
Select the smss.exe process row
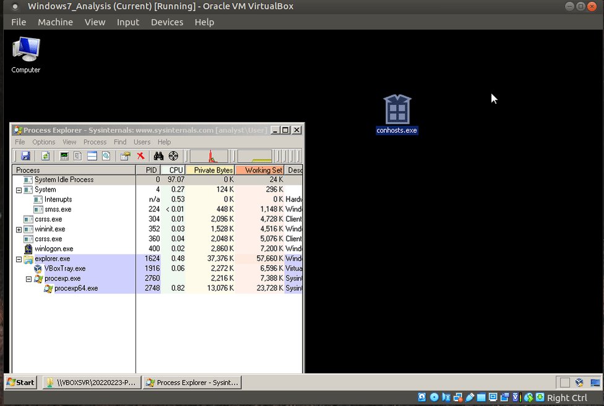(157, 209)
